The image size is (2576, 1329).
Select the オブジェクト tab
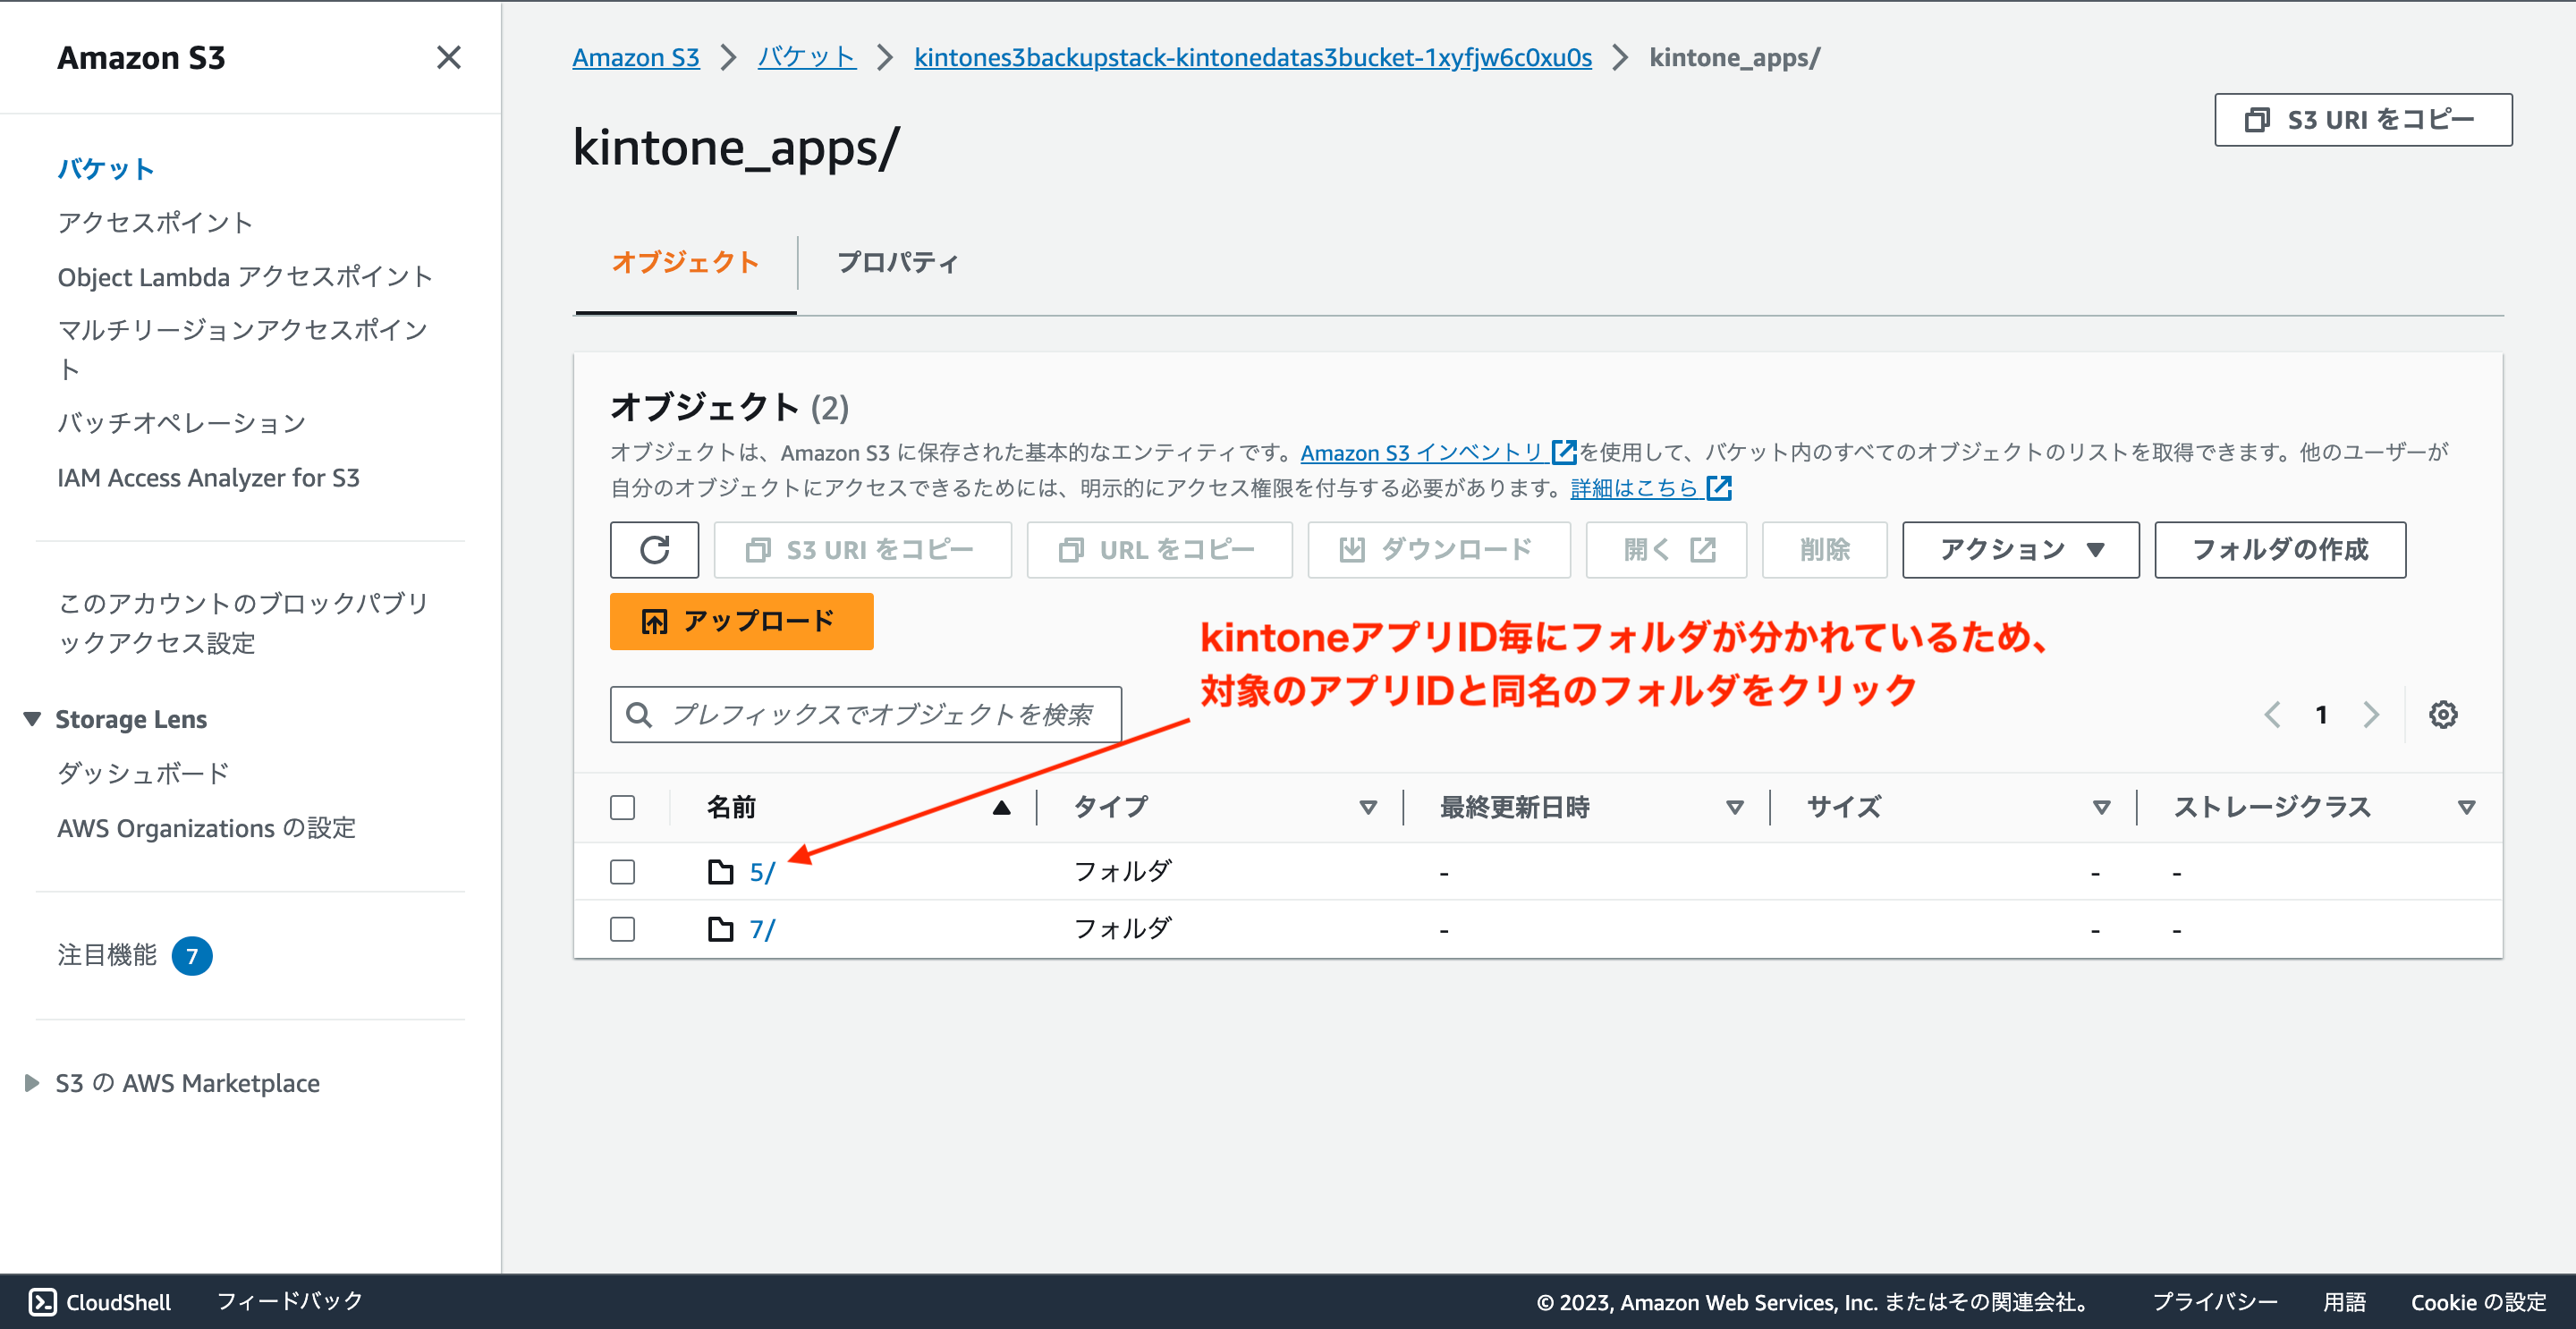pos(684,262)
